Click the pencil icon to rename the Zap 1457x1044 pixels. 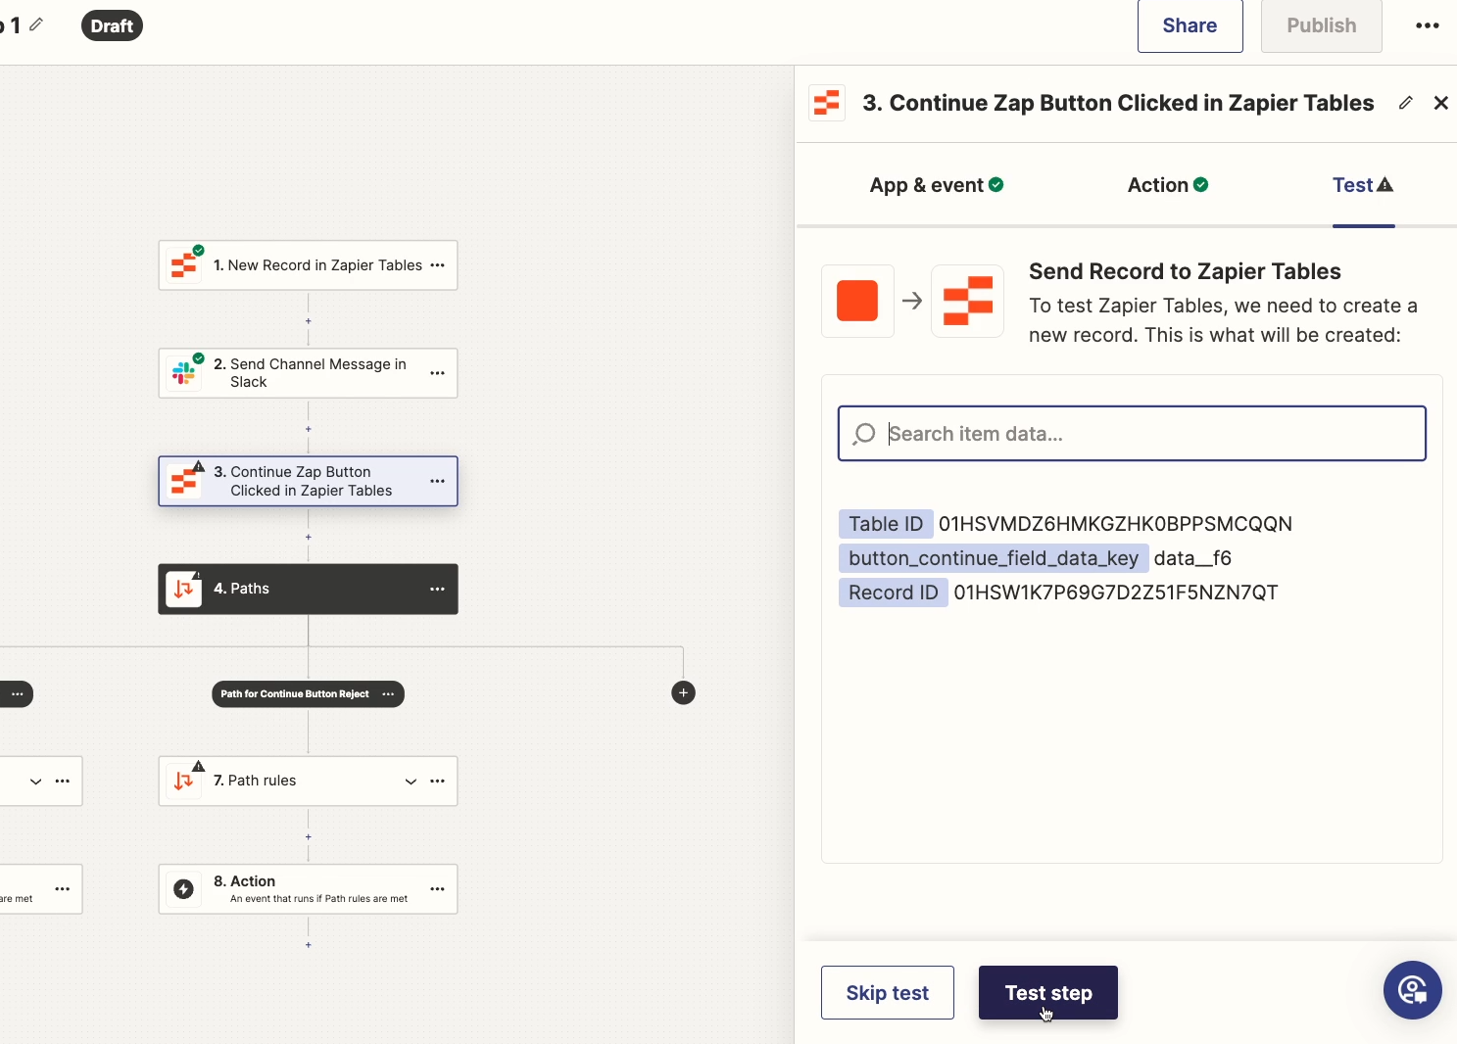36,24
